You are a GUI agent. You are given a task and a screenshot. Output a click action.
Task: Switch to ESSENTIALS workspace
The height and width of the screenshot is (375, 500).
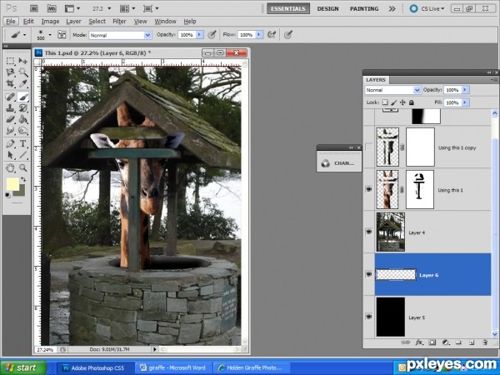(288, 8)
